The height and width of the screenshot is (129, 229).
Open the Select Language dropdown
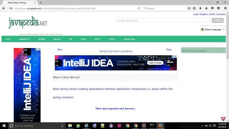(x=213, y=29)
